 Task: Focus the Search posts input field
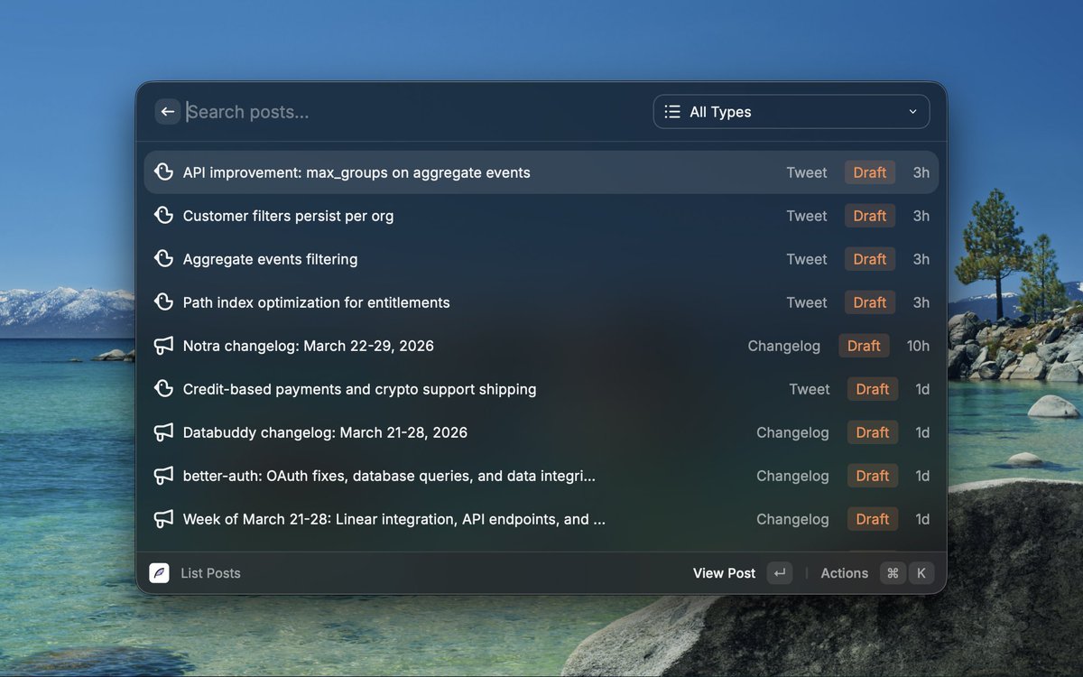(x=406, y=112)
